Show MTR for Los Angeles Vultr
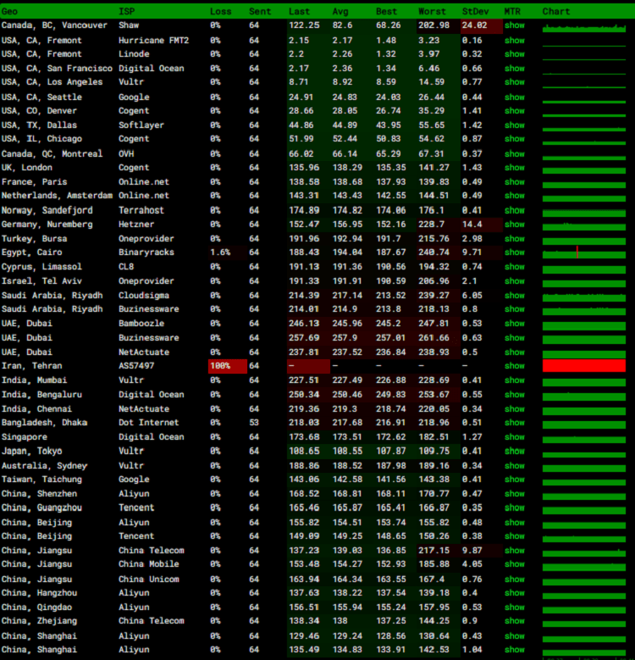Image resolution: width=635 pixels, height=660 pixels. click(514, 82)
